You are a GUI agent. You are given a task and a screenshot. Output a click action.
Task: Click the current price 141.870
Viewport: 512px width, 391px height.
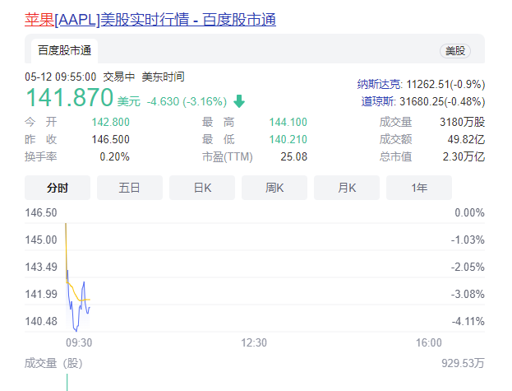tap(70, 97)
